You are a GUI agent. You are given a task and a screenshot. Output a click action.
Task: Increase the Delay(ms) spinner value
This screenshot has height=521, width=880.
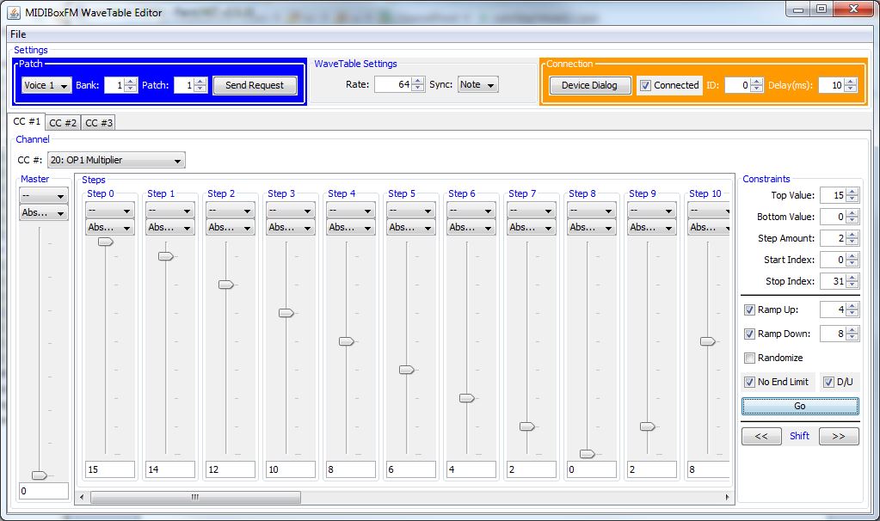851,82
